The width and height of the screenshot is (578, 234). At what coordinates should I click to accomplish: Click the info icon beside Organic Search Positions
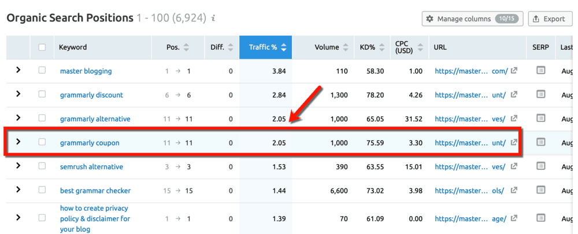point(213,18)
